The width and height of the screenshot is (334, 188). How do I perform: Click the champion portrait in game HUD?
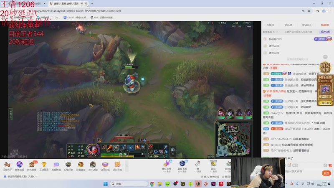point(92,150)
